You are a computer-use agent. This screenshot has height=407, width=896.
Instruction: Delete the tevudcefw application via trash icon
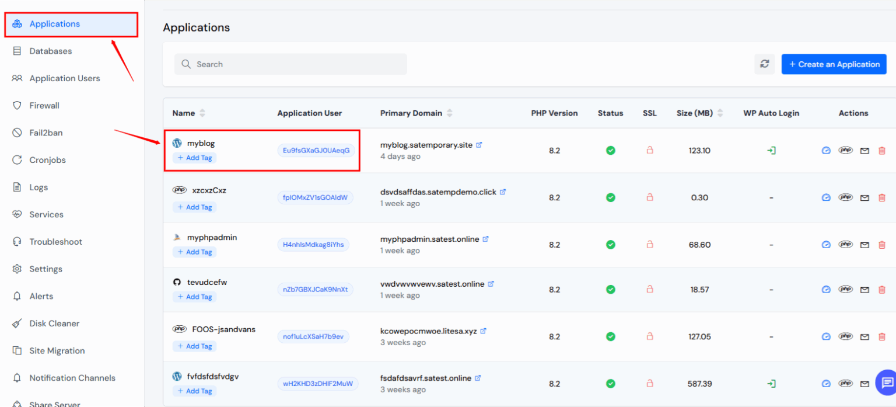882,289
